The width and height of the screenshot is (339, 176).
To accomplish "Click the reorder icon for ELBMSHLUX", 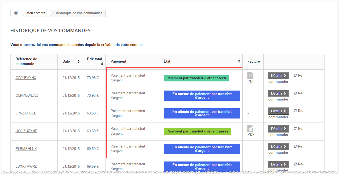I will 295,146.
